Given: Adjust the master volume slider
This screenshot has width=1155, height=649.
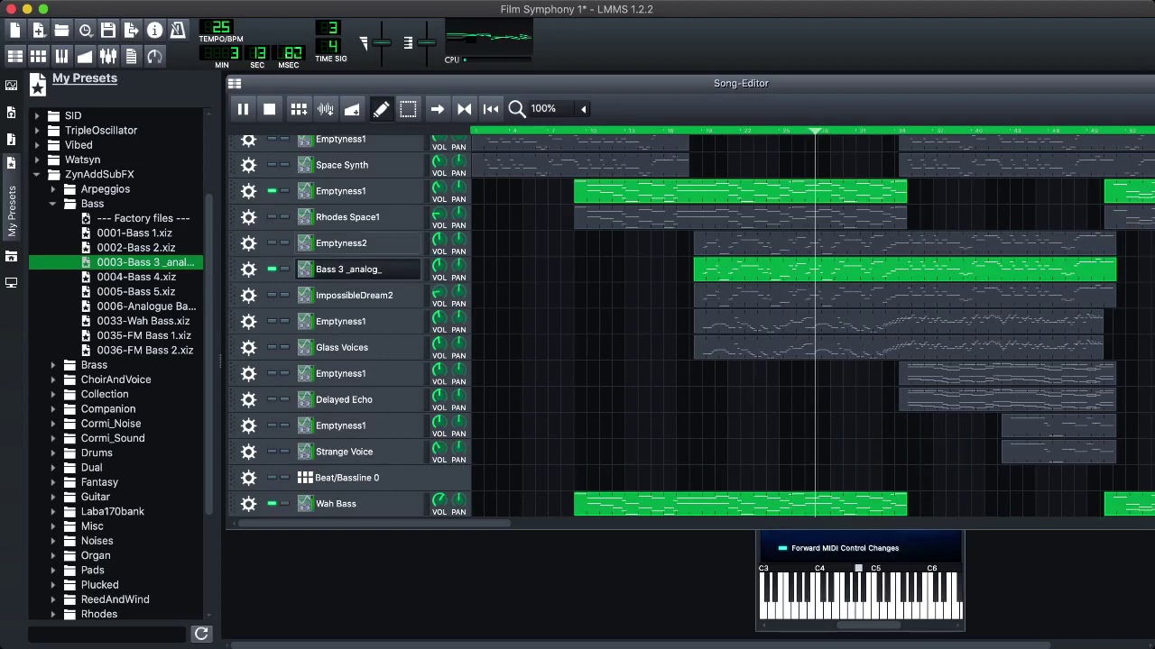Looking at the screenshot, I should 382,42.
